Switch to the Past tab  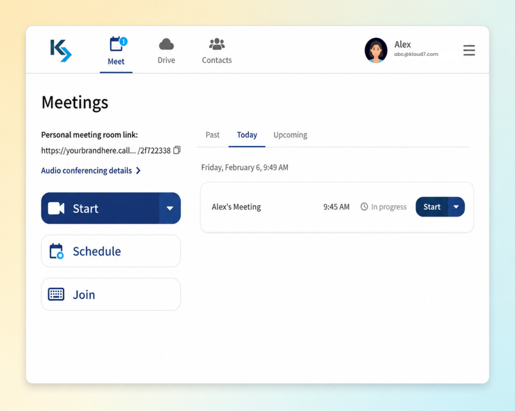[213, 135]
